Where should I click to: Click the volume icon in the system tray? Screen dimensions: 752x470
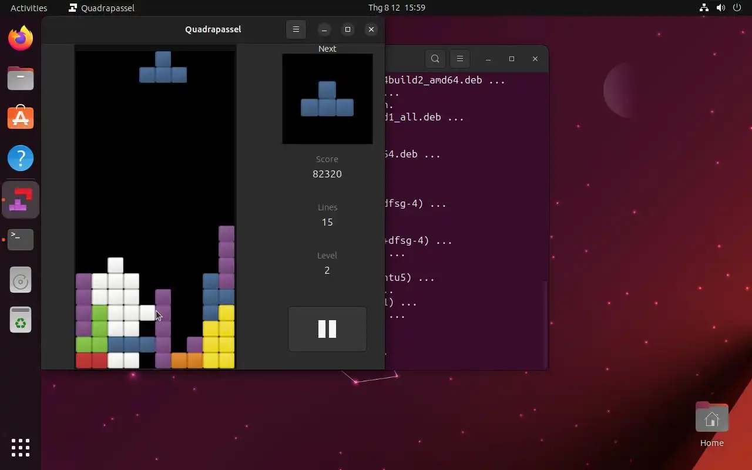click(x=721, y=8)
